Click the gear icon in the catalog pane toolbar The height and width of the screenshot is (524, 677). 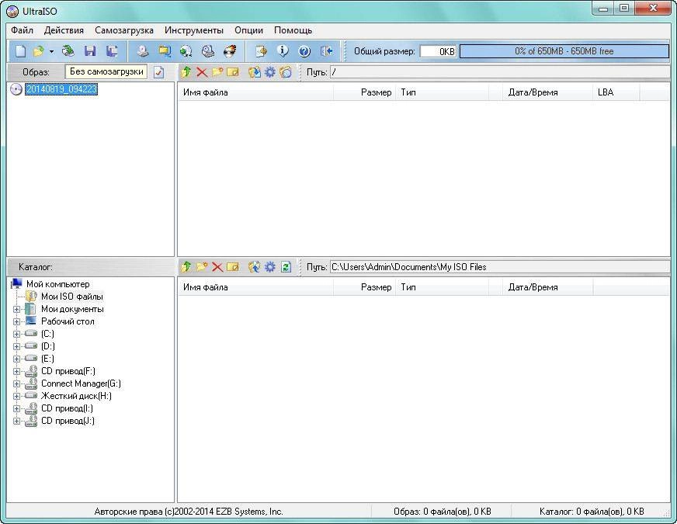pos(270,267)
